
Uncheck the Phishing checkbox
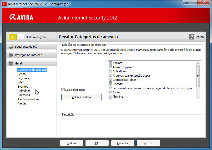point(110,97)
